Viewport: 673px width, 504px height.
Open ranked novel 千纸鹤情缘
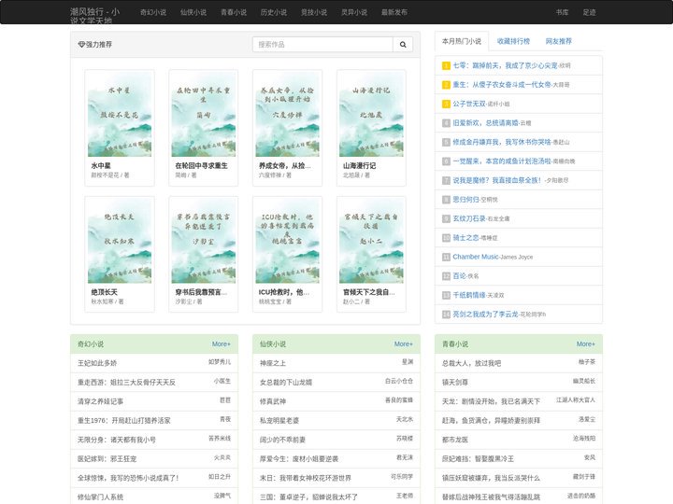point(469,295)
